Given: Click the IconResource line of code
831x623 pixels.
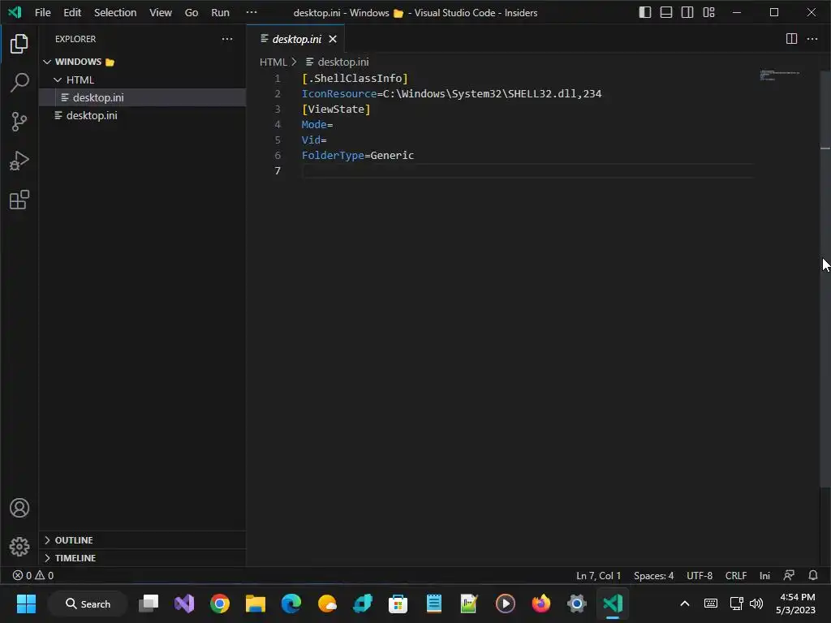Looking at the screenshot, I should 451,94.
